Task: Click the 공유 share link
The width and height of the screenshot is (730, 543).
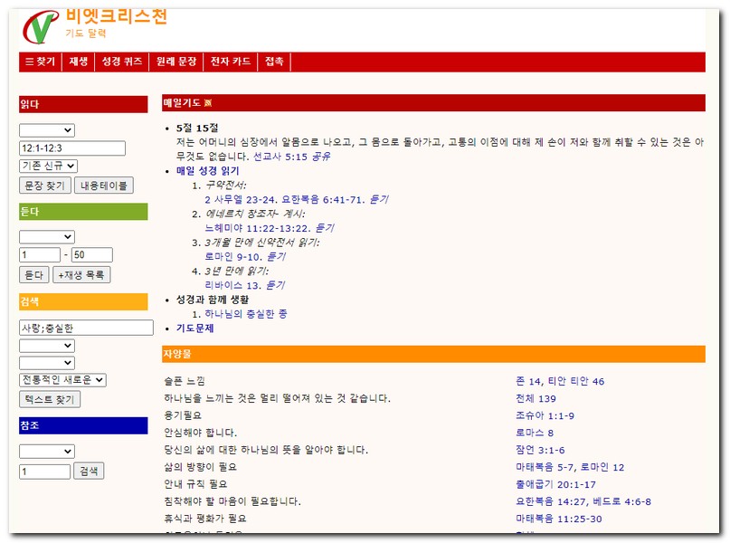Action: tap(321, 157)
